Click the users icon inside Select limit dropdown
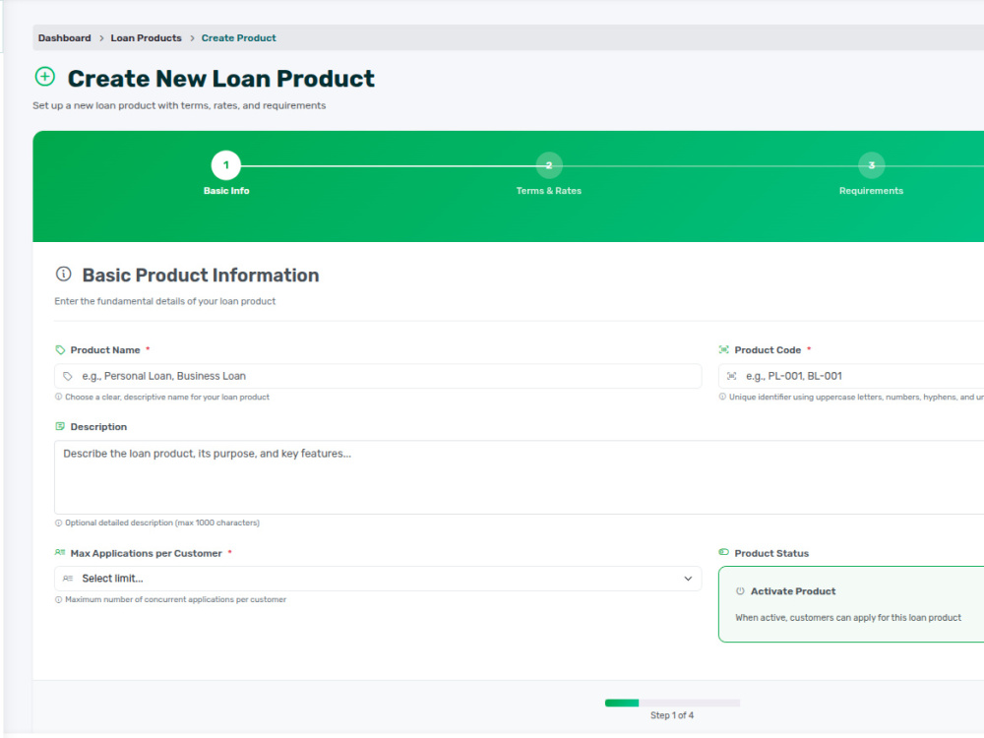Viewport: 984px width, 738px height. [x=68, y=579]
